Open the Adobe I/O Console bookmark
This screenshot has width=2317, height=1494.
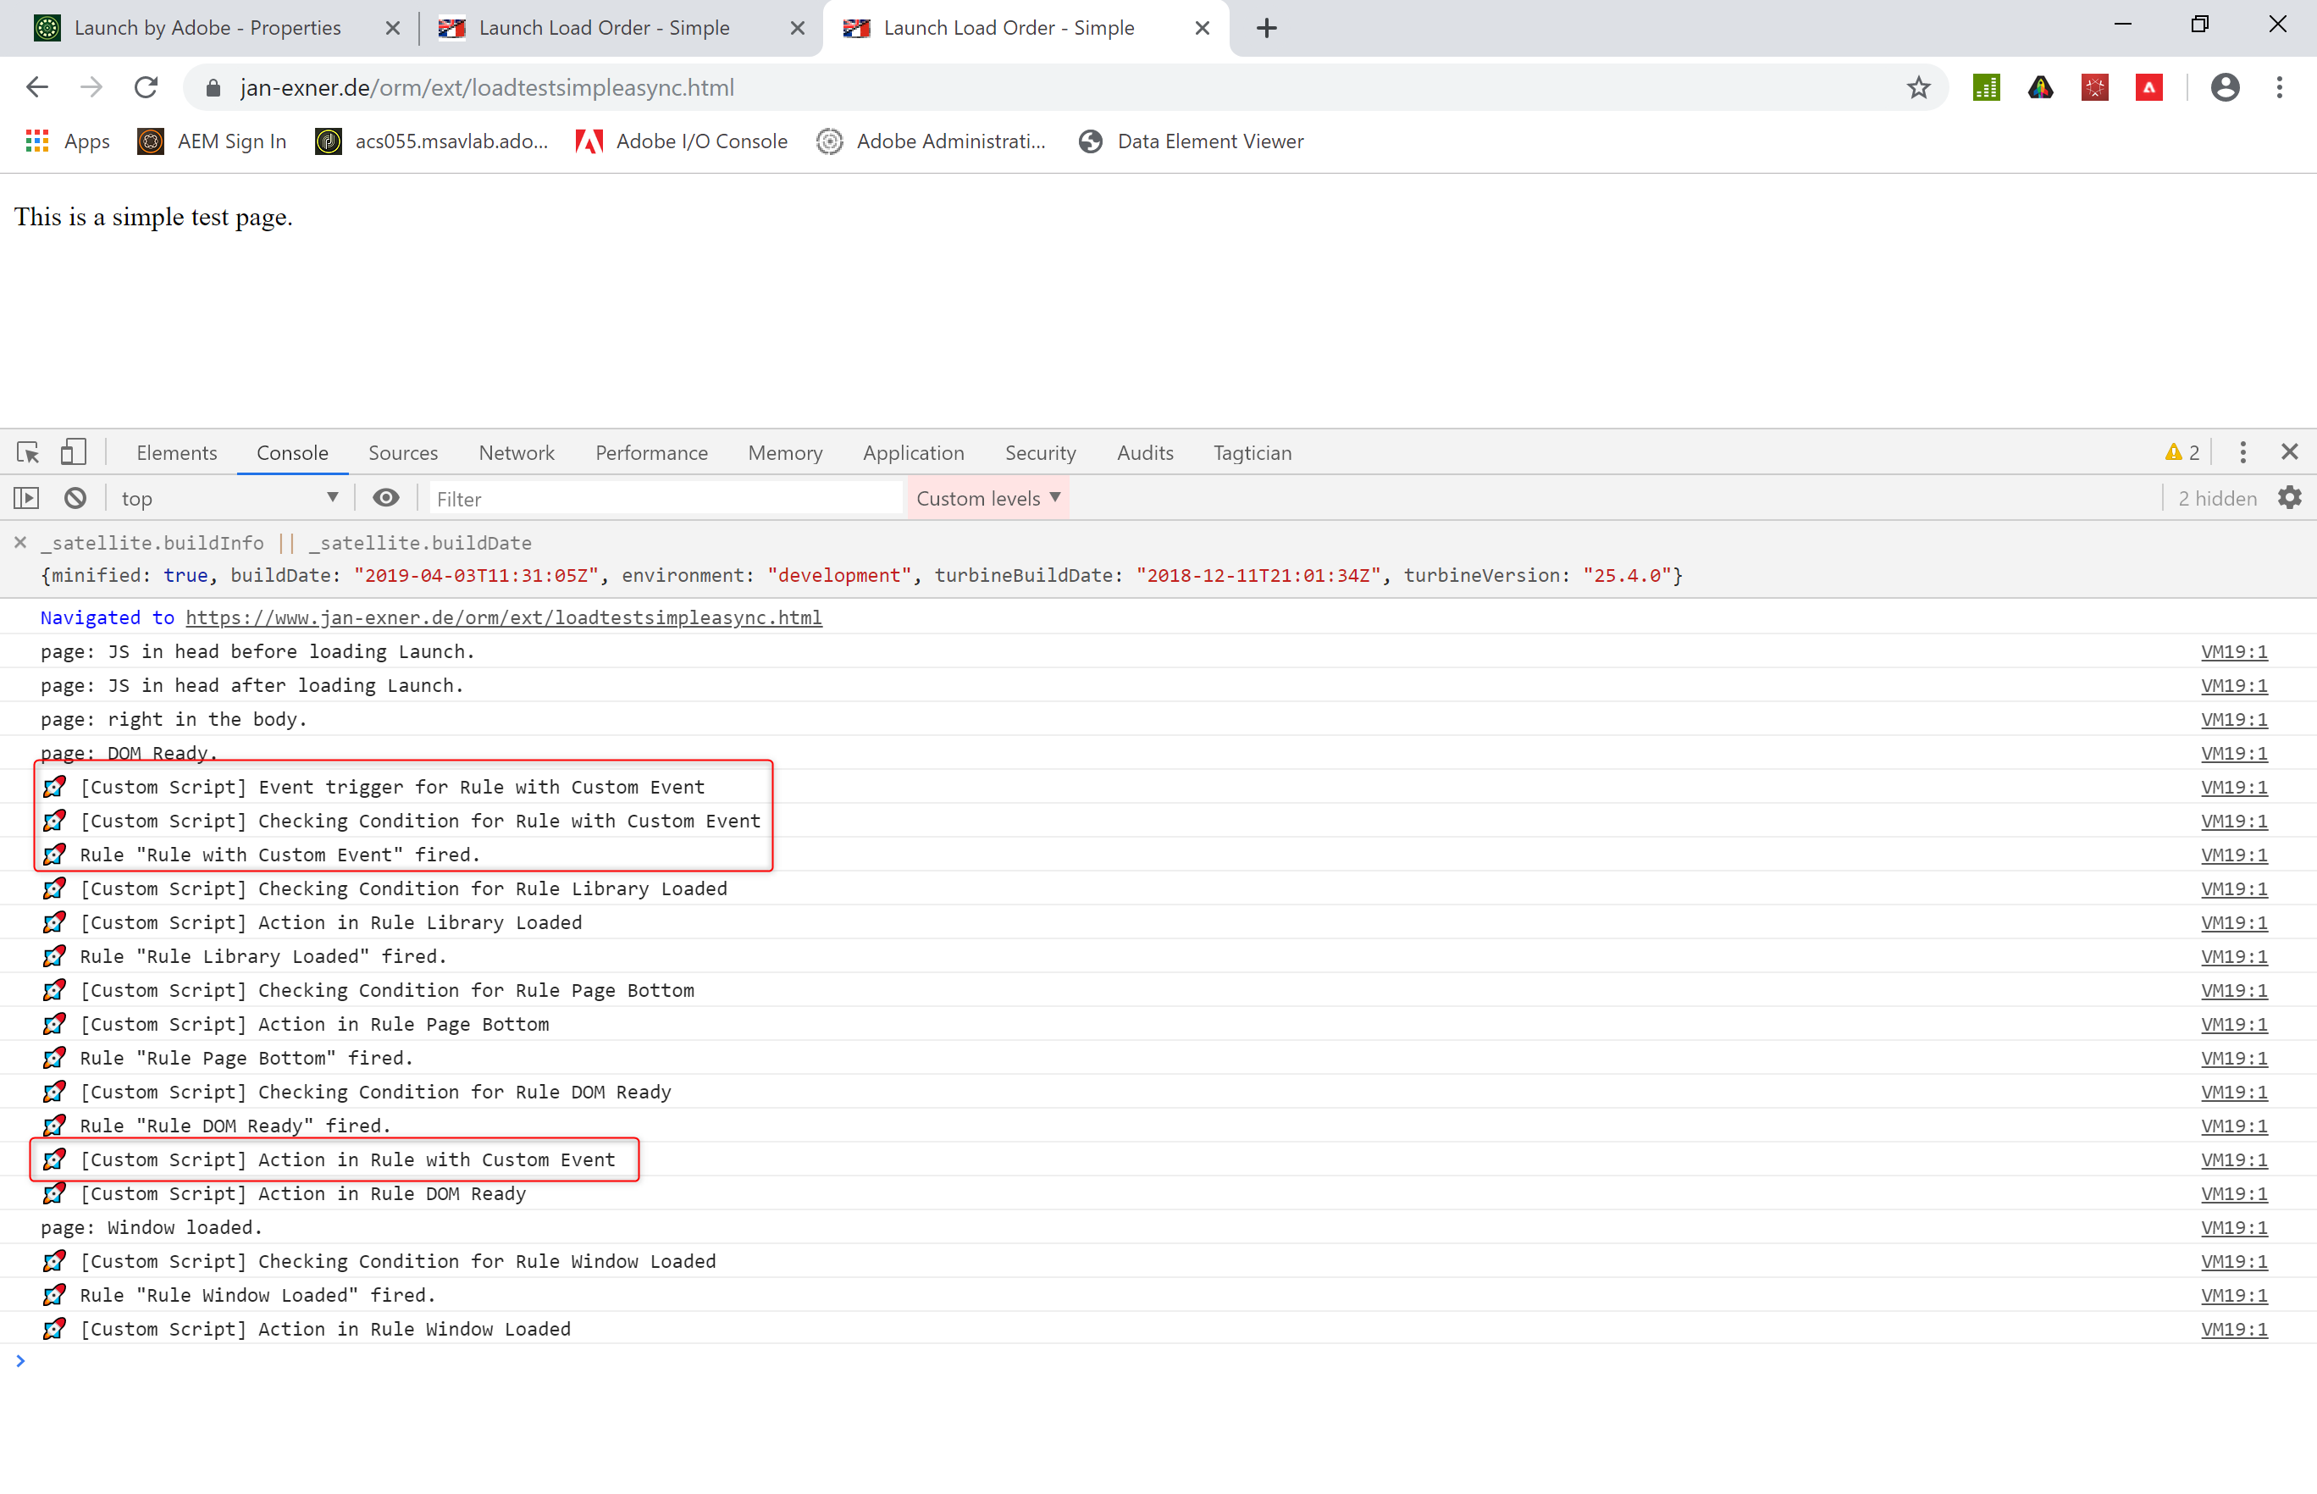point(681,141)
